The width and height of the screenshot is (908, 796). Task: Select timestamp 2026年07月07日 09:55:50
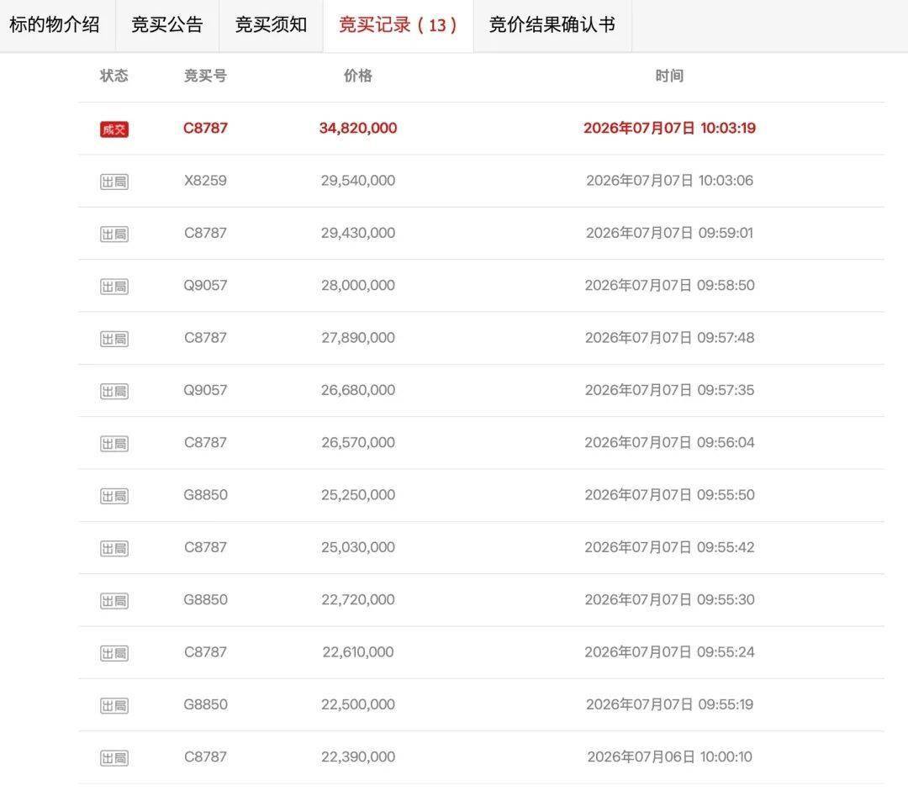(x=669, y=495)
